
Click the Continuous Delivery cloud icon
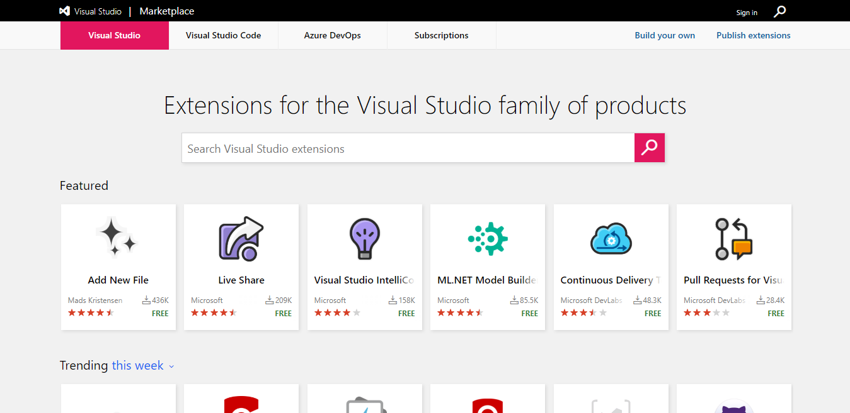611,239
